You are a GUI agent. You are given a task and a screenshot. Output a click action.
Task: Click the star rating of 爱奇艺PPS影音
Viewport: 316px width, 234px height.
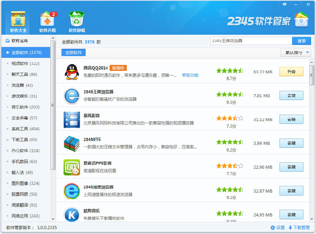[230, 166]
